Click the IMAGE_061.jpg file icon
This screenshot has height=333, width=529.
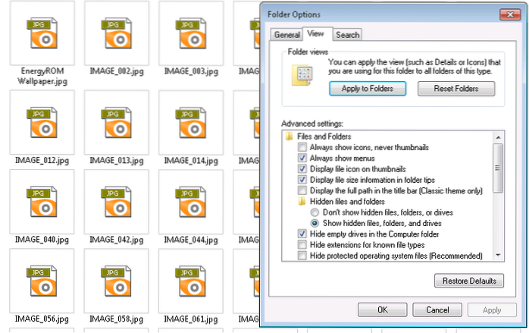click(x=191, y=281)
